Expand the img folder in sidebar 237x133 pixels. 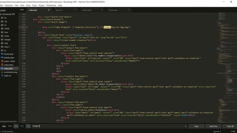coord(2,43)
